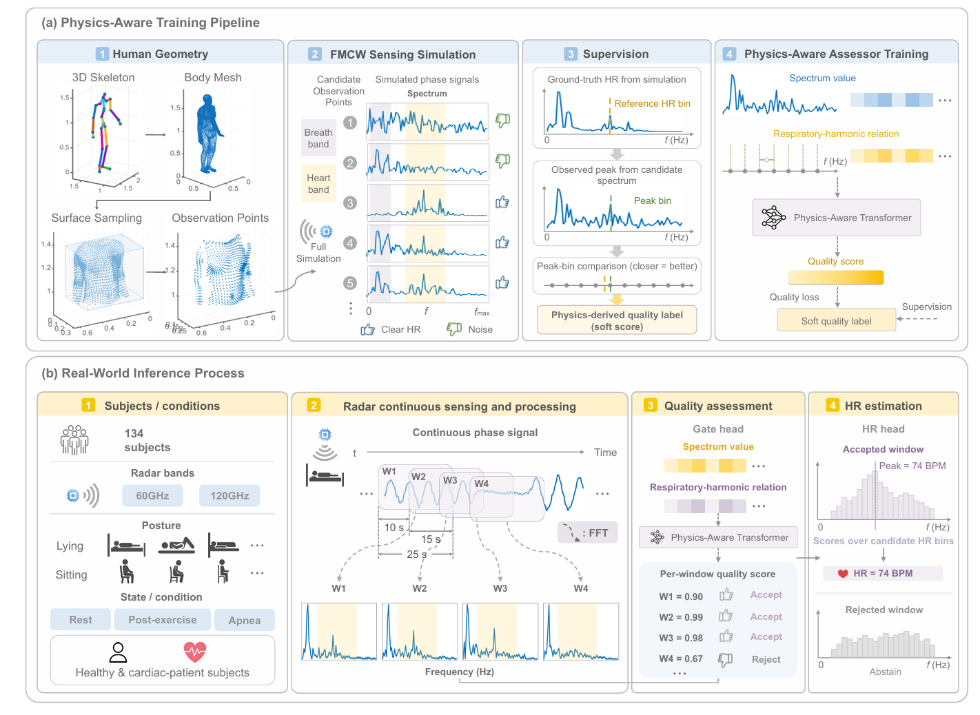This screenshot has width=980, height=715.
Task: Click the people group icon beside 134 subjects
Action: click(74, 440)
